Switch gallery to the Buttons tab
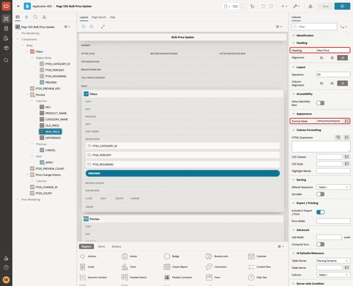The width and height of the screenshot is (353, 286). point(117,246)
